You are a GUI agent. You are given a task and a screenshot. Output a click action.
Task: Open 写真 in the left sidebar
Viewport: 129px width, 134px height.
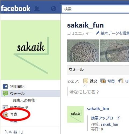[13, 114]
